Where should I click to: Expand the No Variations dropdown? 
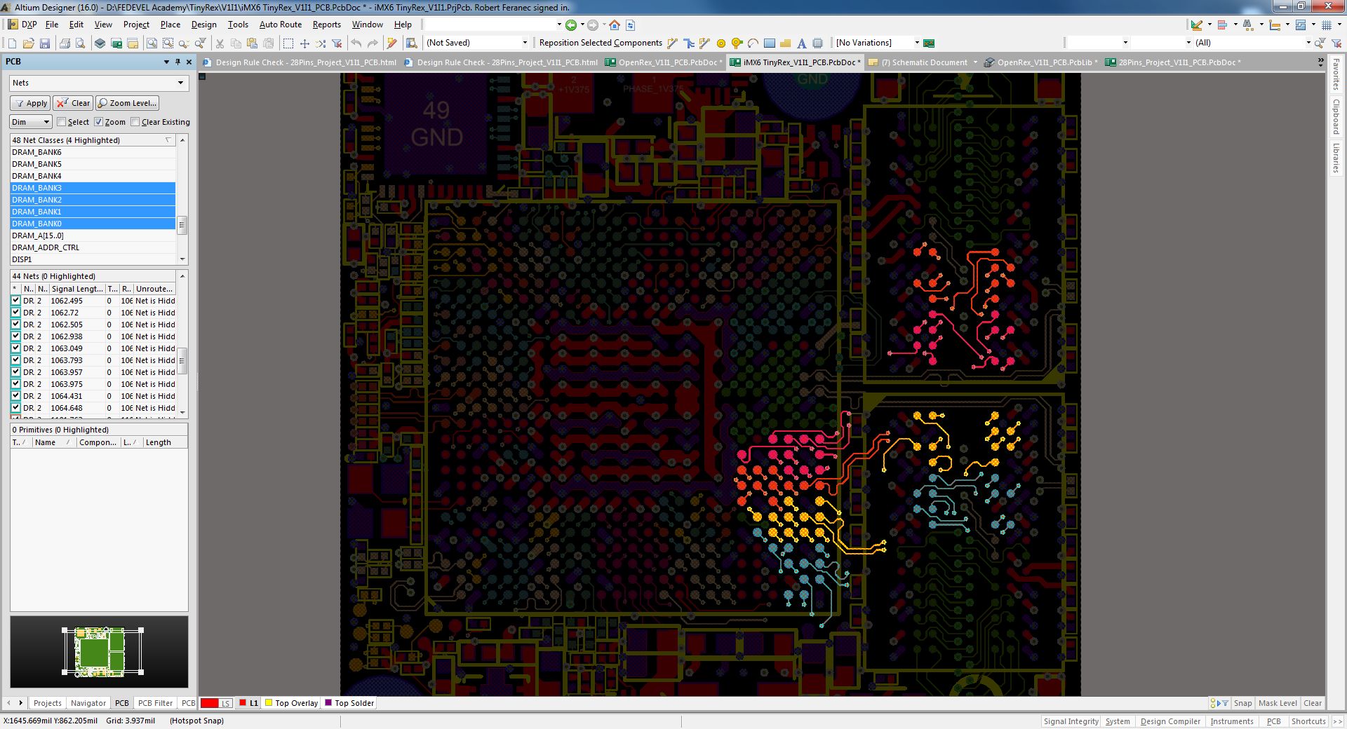tap(917, 42)
